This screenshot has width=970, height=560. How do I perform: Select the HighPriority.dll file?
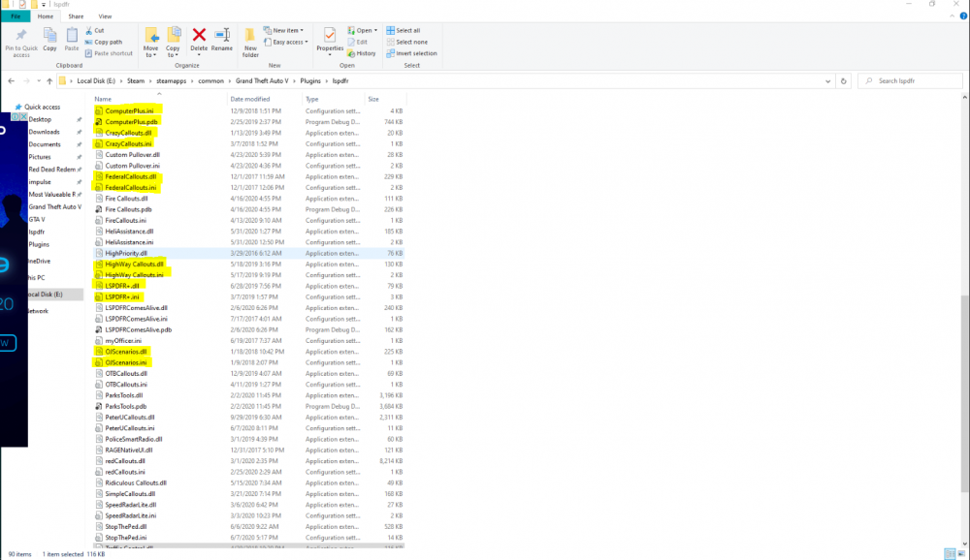[126, 253]
